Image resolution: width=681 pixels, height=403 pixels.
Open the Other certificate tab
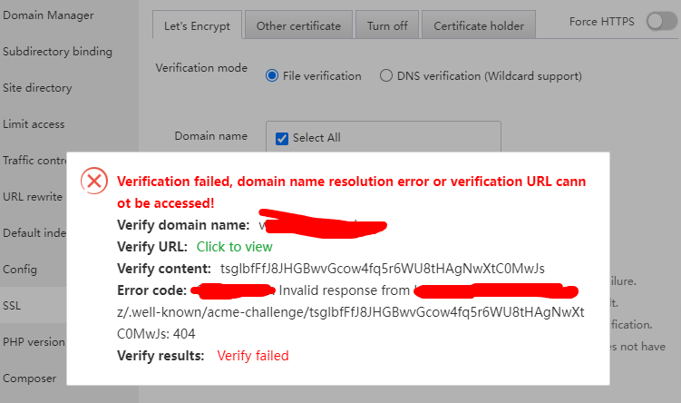(298, 25)
